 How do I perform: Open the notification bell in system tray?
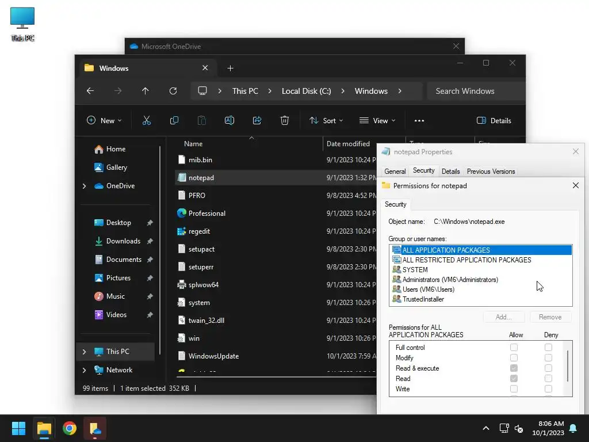[573, 428]
